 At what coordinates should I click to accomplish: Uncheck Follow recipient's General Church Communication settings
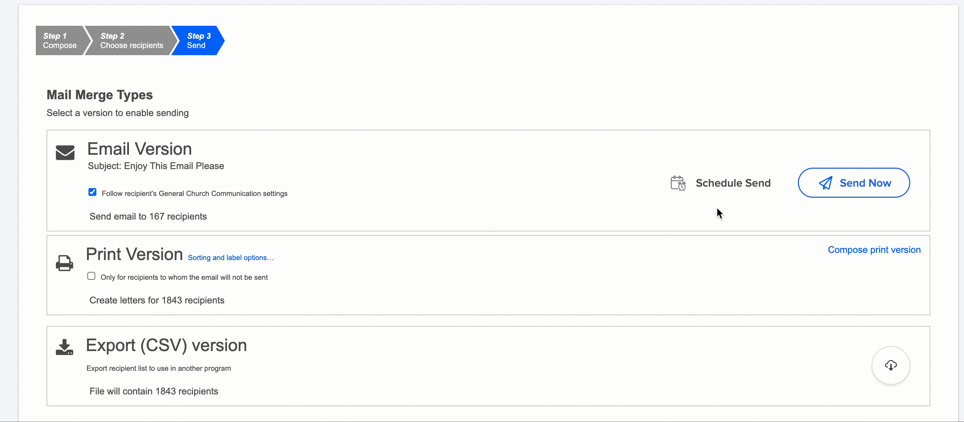coord(92,192)
